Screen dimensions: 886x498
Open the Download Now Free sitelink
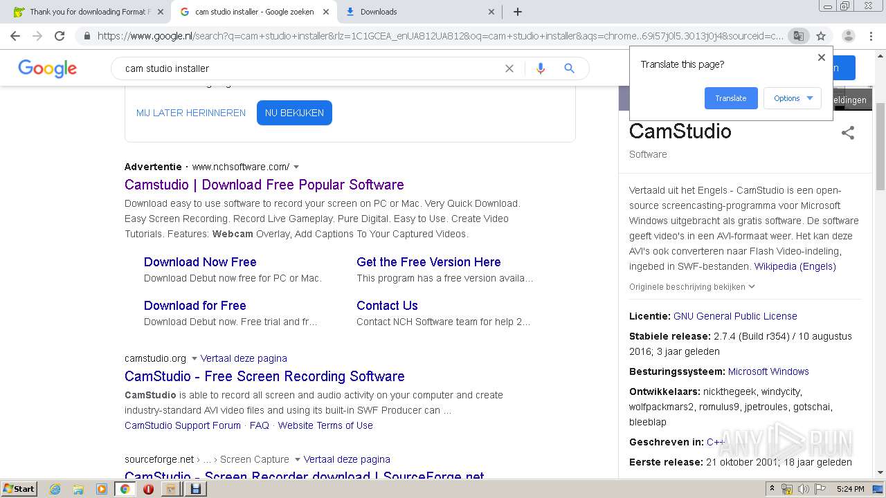tap(200, 262)
